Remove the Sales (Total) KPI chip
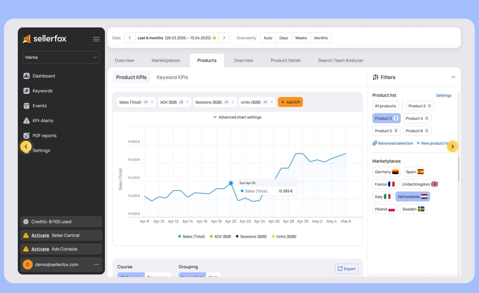479x293 pixels. tap(152, 102)
